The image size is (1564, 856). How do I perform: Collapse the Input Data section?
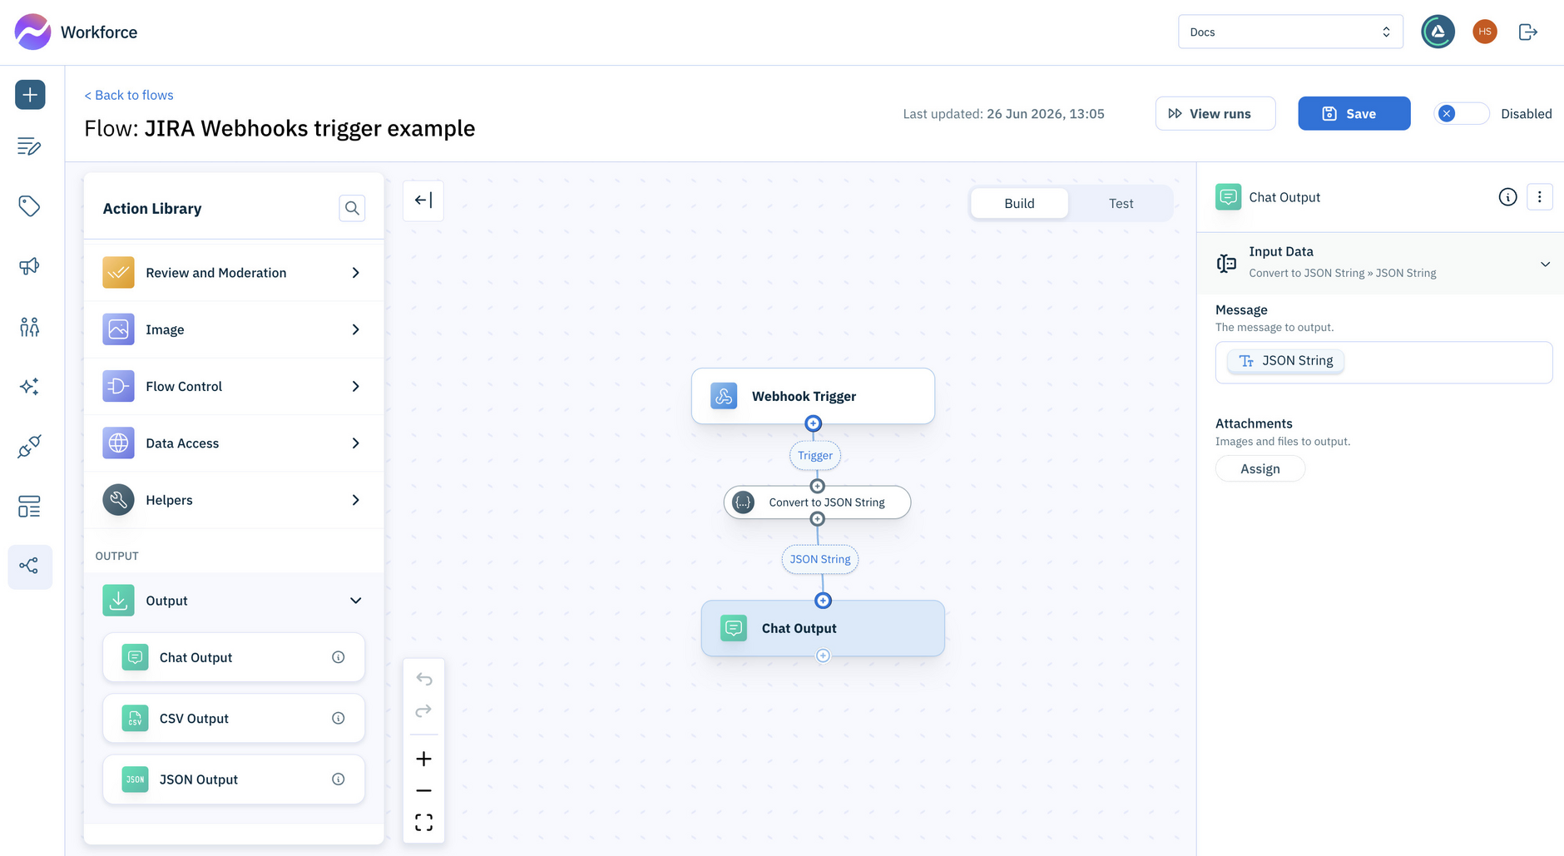1380,263
